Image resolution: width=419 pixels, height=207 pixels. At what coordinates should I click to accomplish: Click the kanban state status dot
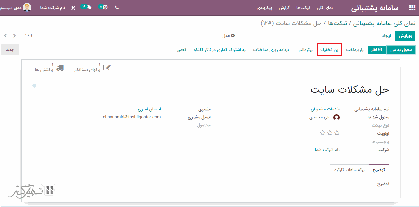(x=34, y=86)
